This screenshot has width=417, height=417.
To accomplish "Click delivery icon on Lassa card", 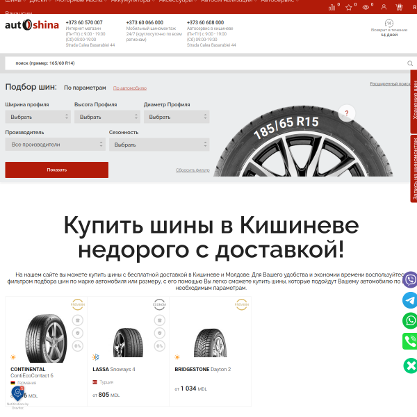I will click(160, 320).
